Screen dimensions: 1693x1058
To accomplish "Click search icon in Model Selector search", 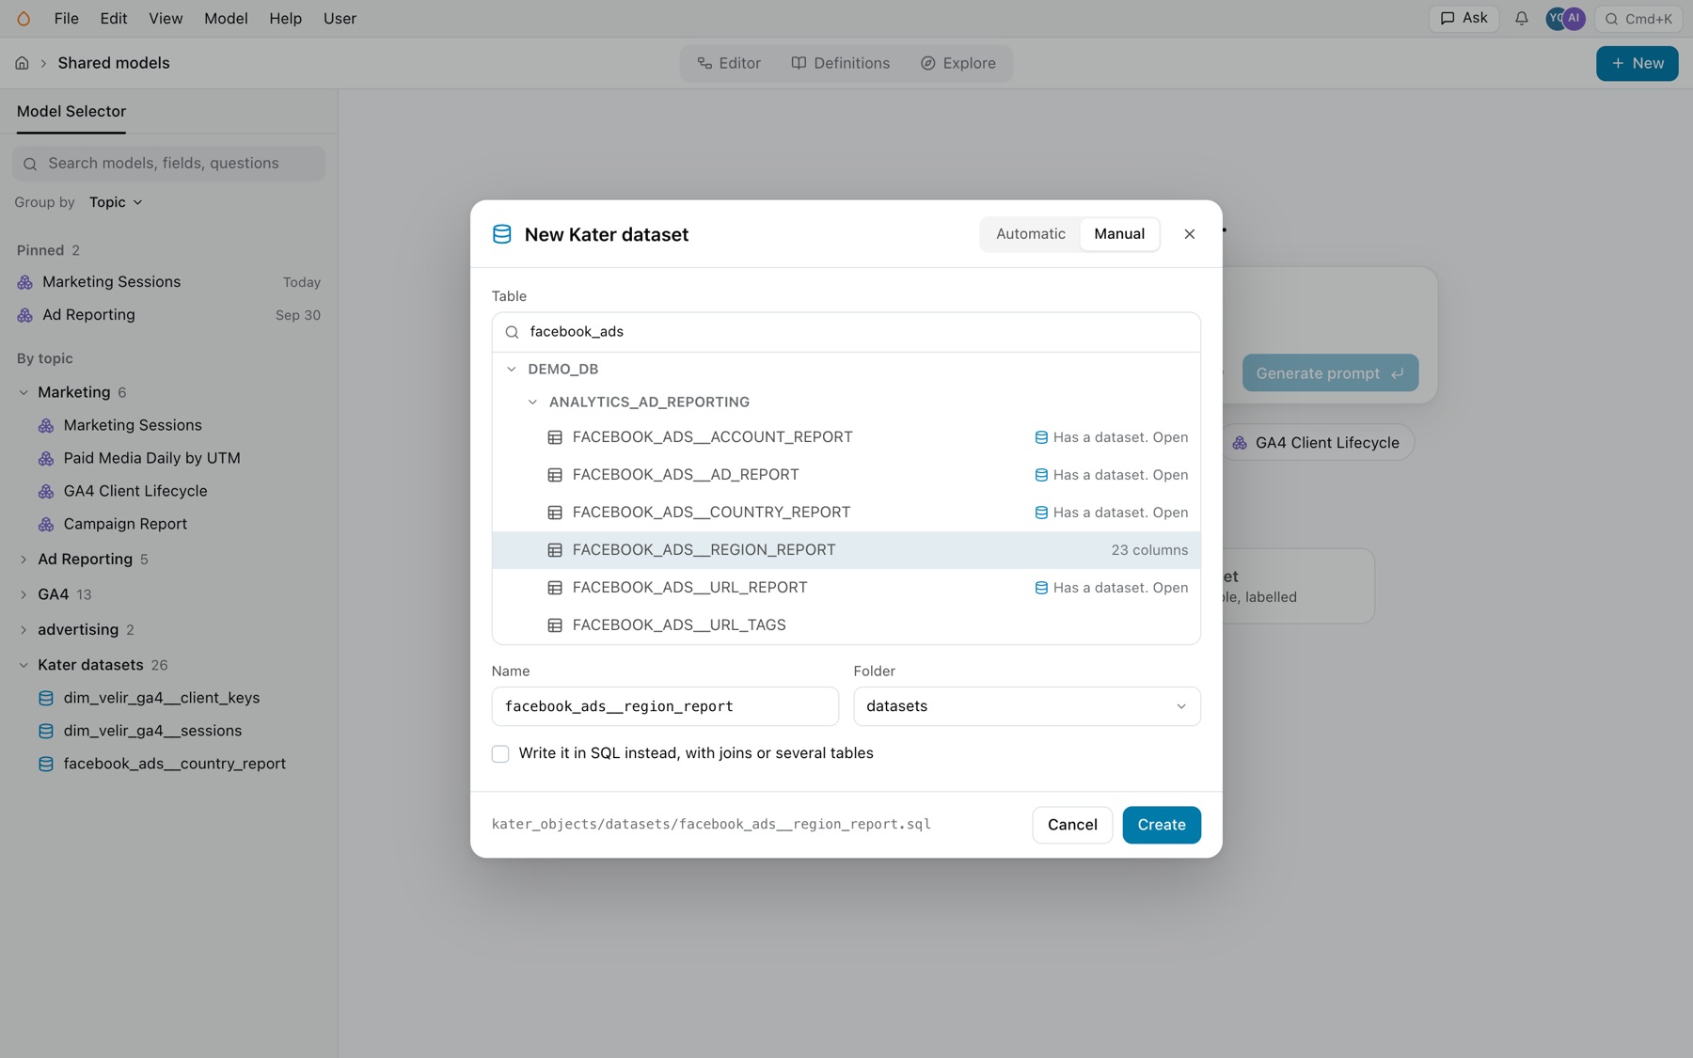I will [x=30, y=164].
